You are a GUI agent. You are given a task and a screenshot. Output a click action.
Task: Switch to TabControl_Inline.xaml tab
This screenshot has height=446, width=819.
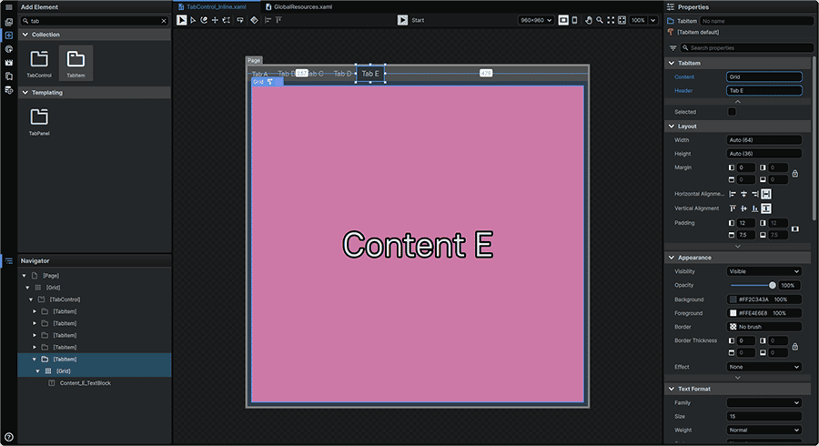coord(217,6)
